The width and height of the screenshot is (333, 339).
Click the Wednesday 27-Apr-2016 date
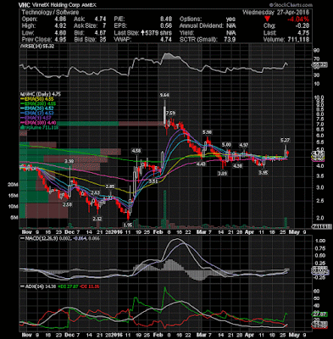[x=276, y=13]
